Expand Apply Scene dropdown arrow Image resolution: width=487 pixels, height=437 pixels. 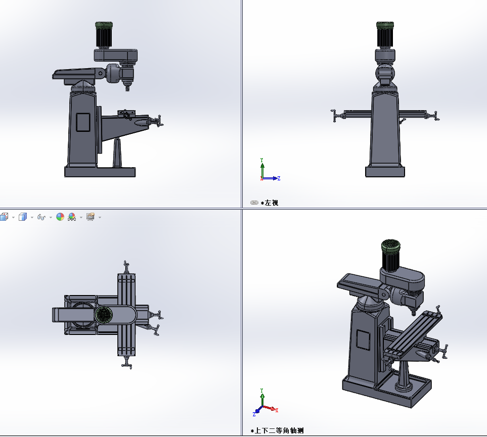[x=81, y=217]
